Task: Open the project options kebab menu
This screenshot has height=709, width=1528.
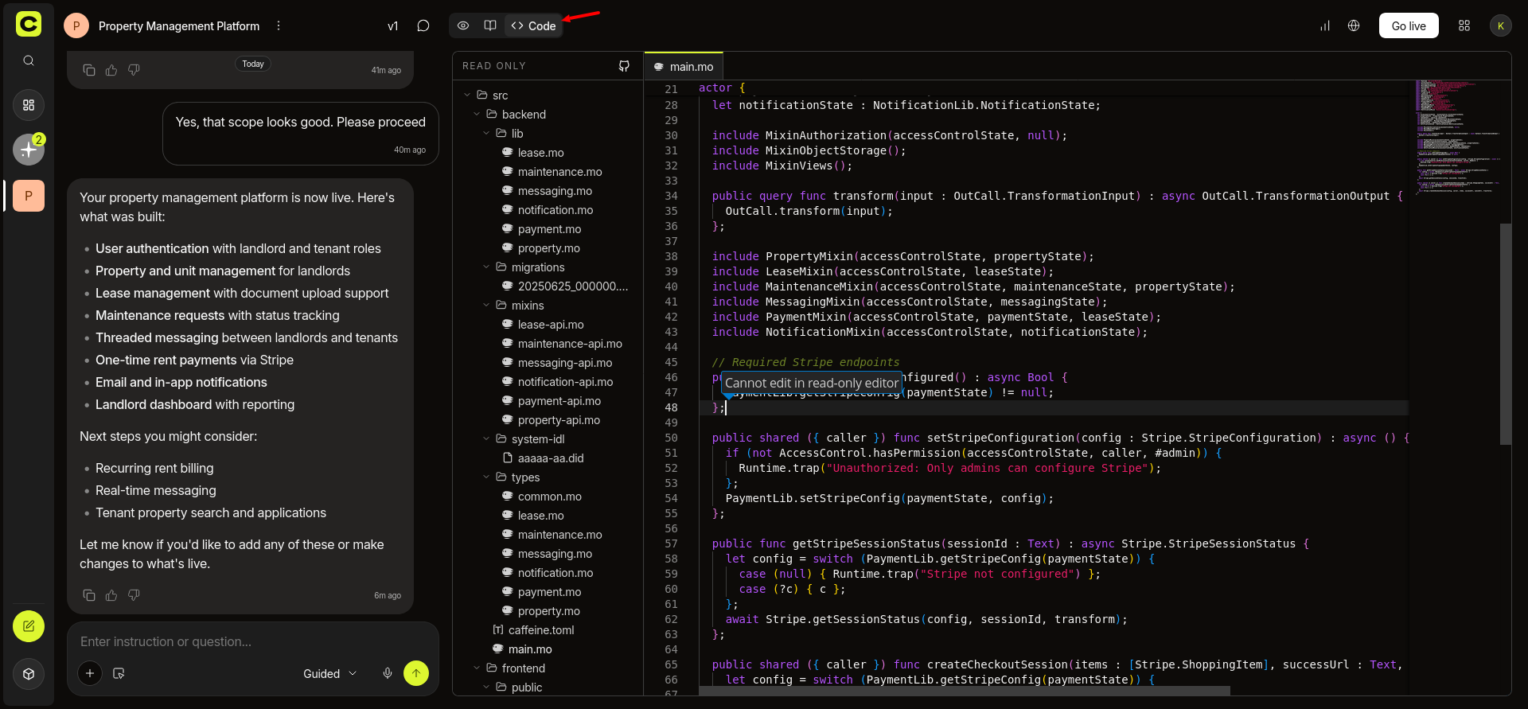Action: 279,25
